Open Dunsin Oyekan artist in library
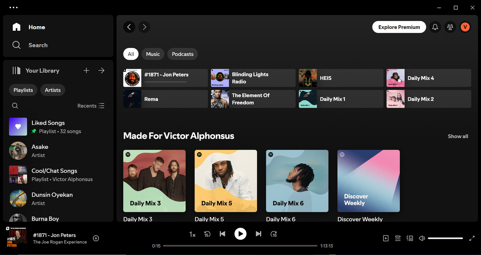The width and height of the screenshot is (481, 255). pyautogui.click(x=58, y=199)
